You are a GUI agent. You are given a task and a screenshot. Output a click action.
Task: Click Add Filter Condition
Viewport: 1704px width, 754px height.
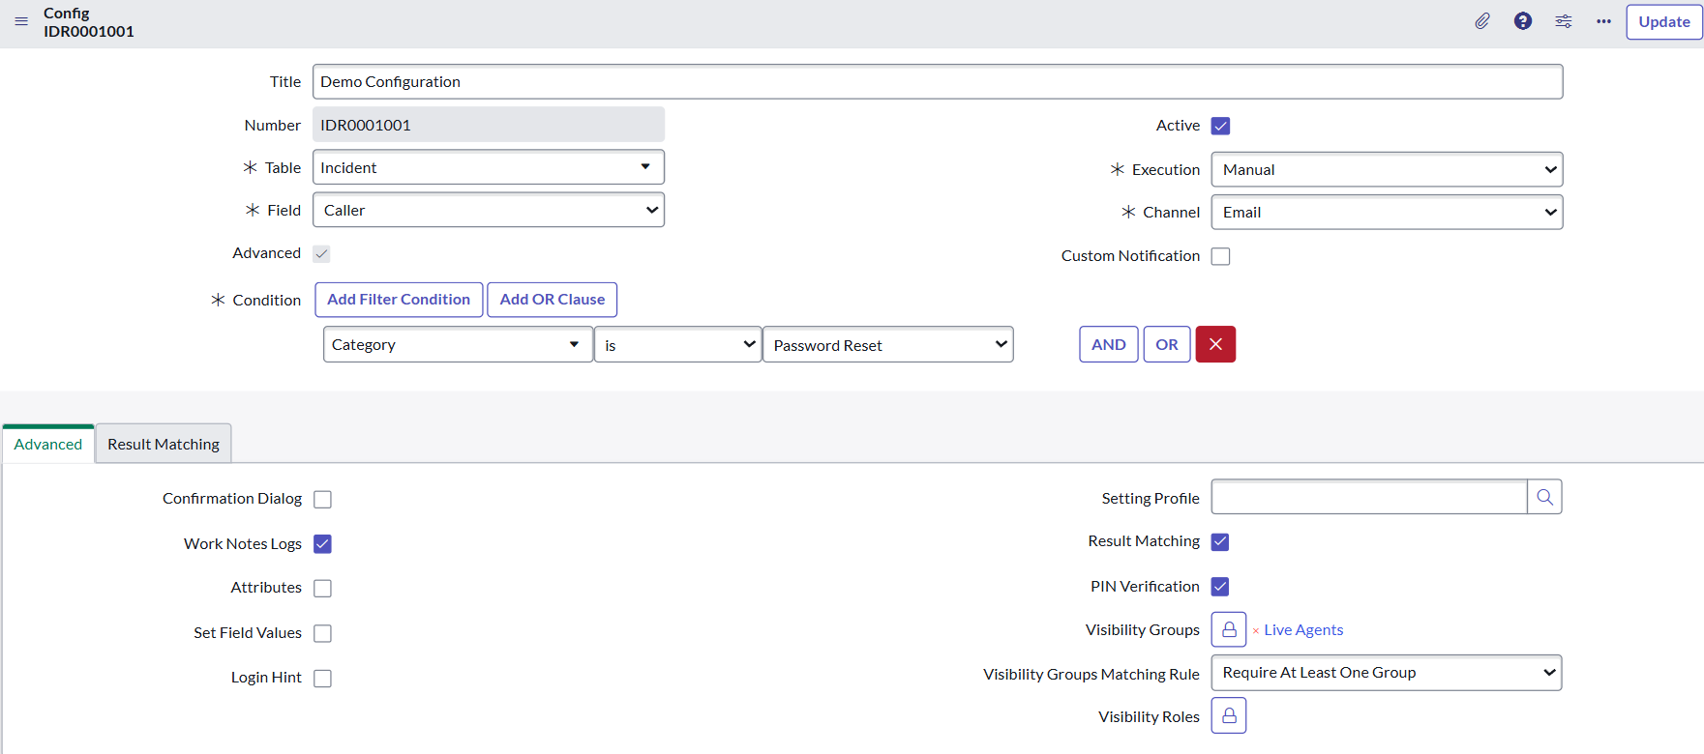click(x=399, y=300)
